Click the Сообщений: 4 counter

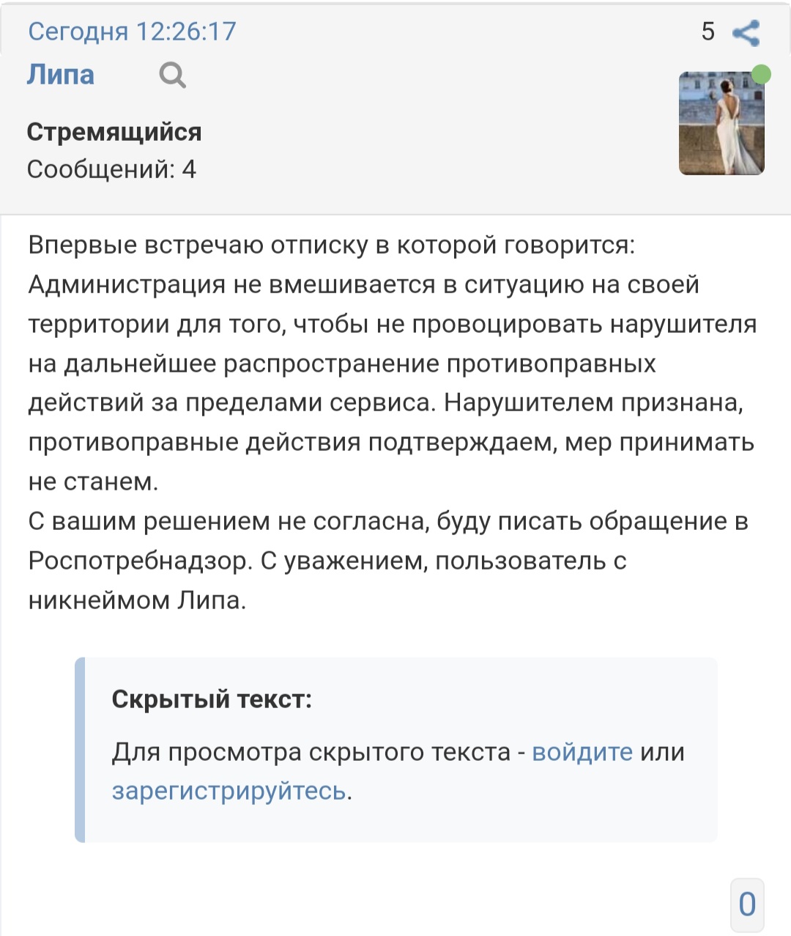112,169
